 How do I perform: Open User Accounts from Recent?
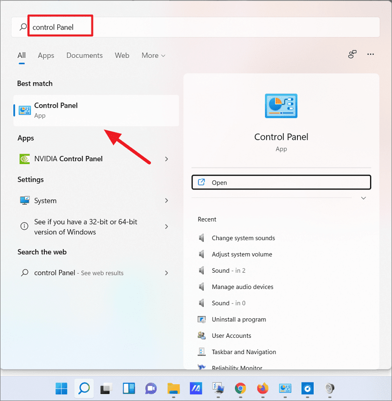pyautogui.click(x=232, y=335)
